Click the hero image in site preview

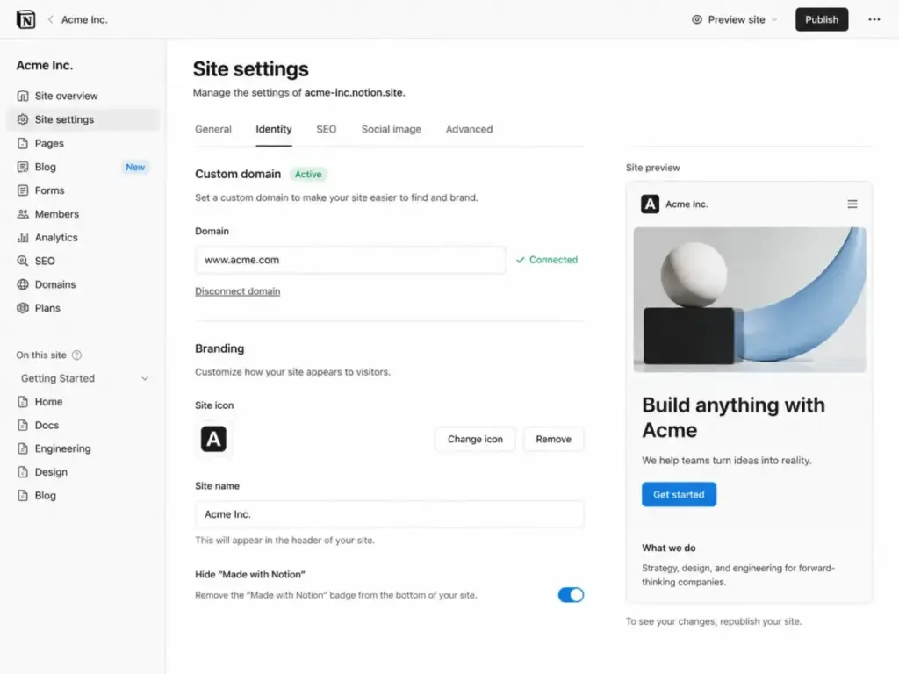coord(750,300)
